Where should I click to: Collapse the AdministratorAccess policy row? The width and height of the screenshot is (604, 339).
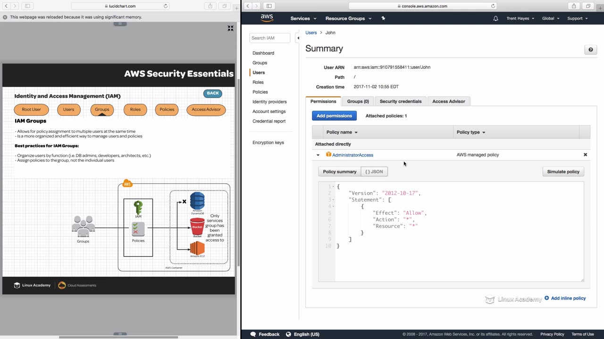coord(318,155)
